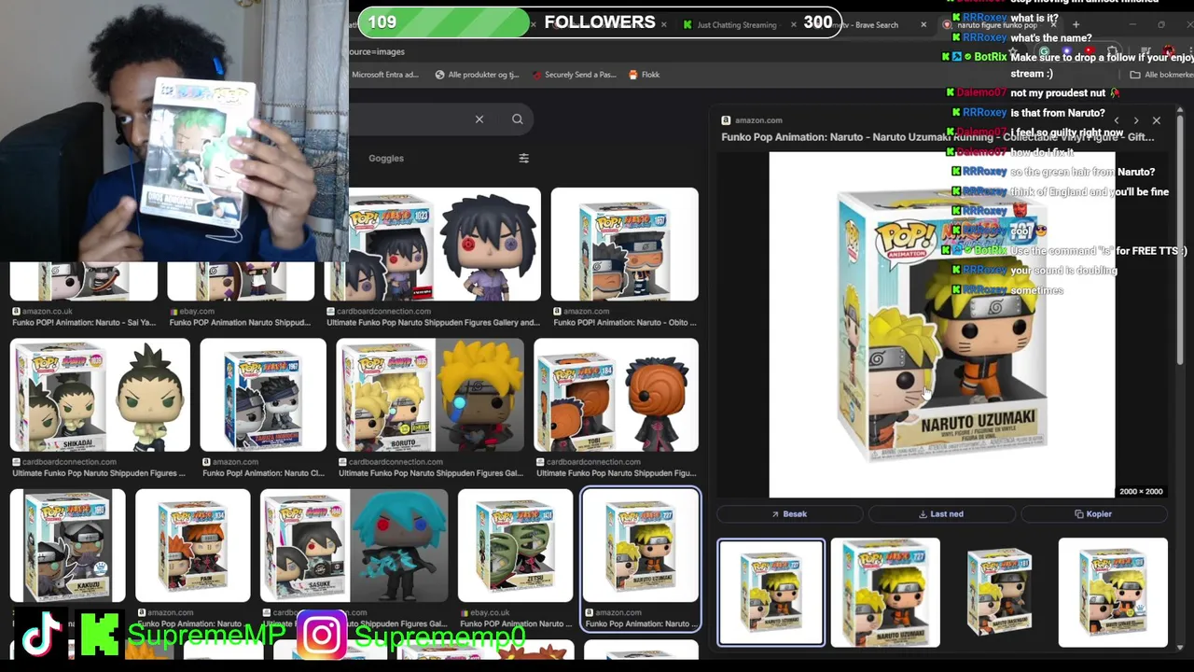Open the selected Naruto Uzumaki grid result
1194x672 pixels.
point(640,546)
